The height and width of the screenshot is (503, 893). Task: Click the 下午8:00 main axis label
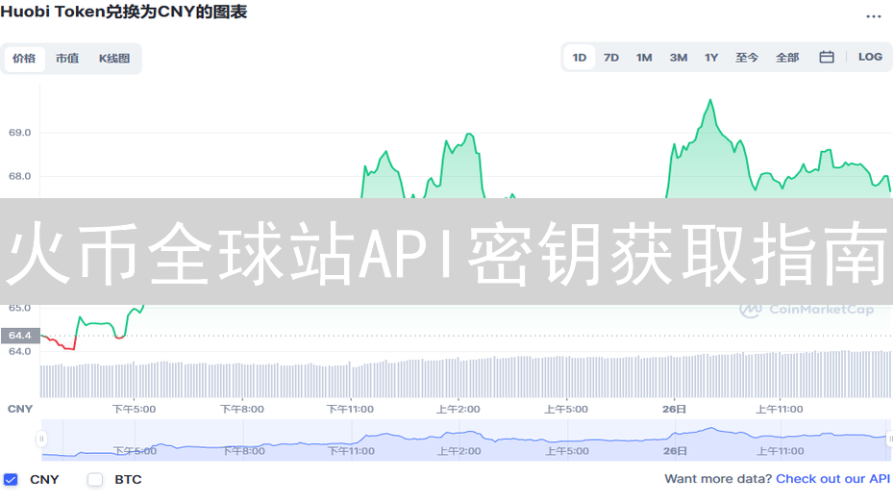242,409
